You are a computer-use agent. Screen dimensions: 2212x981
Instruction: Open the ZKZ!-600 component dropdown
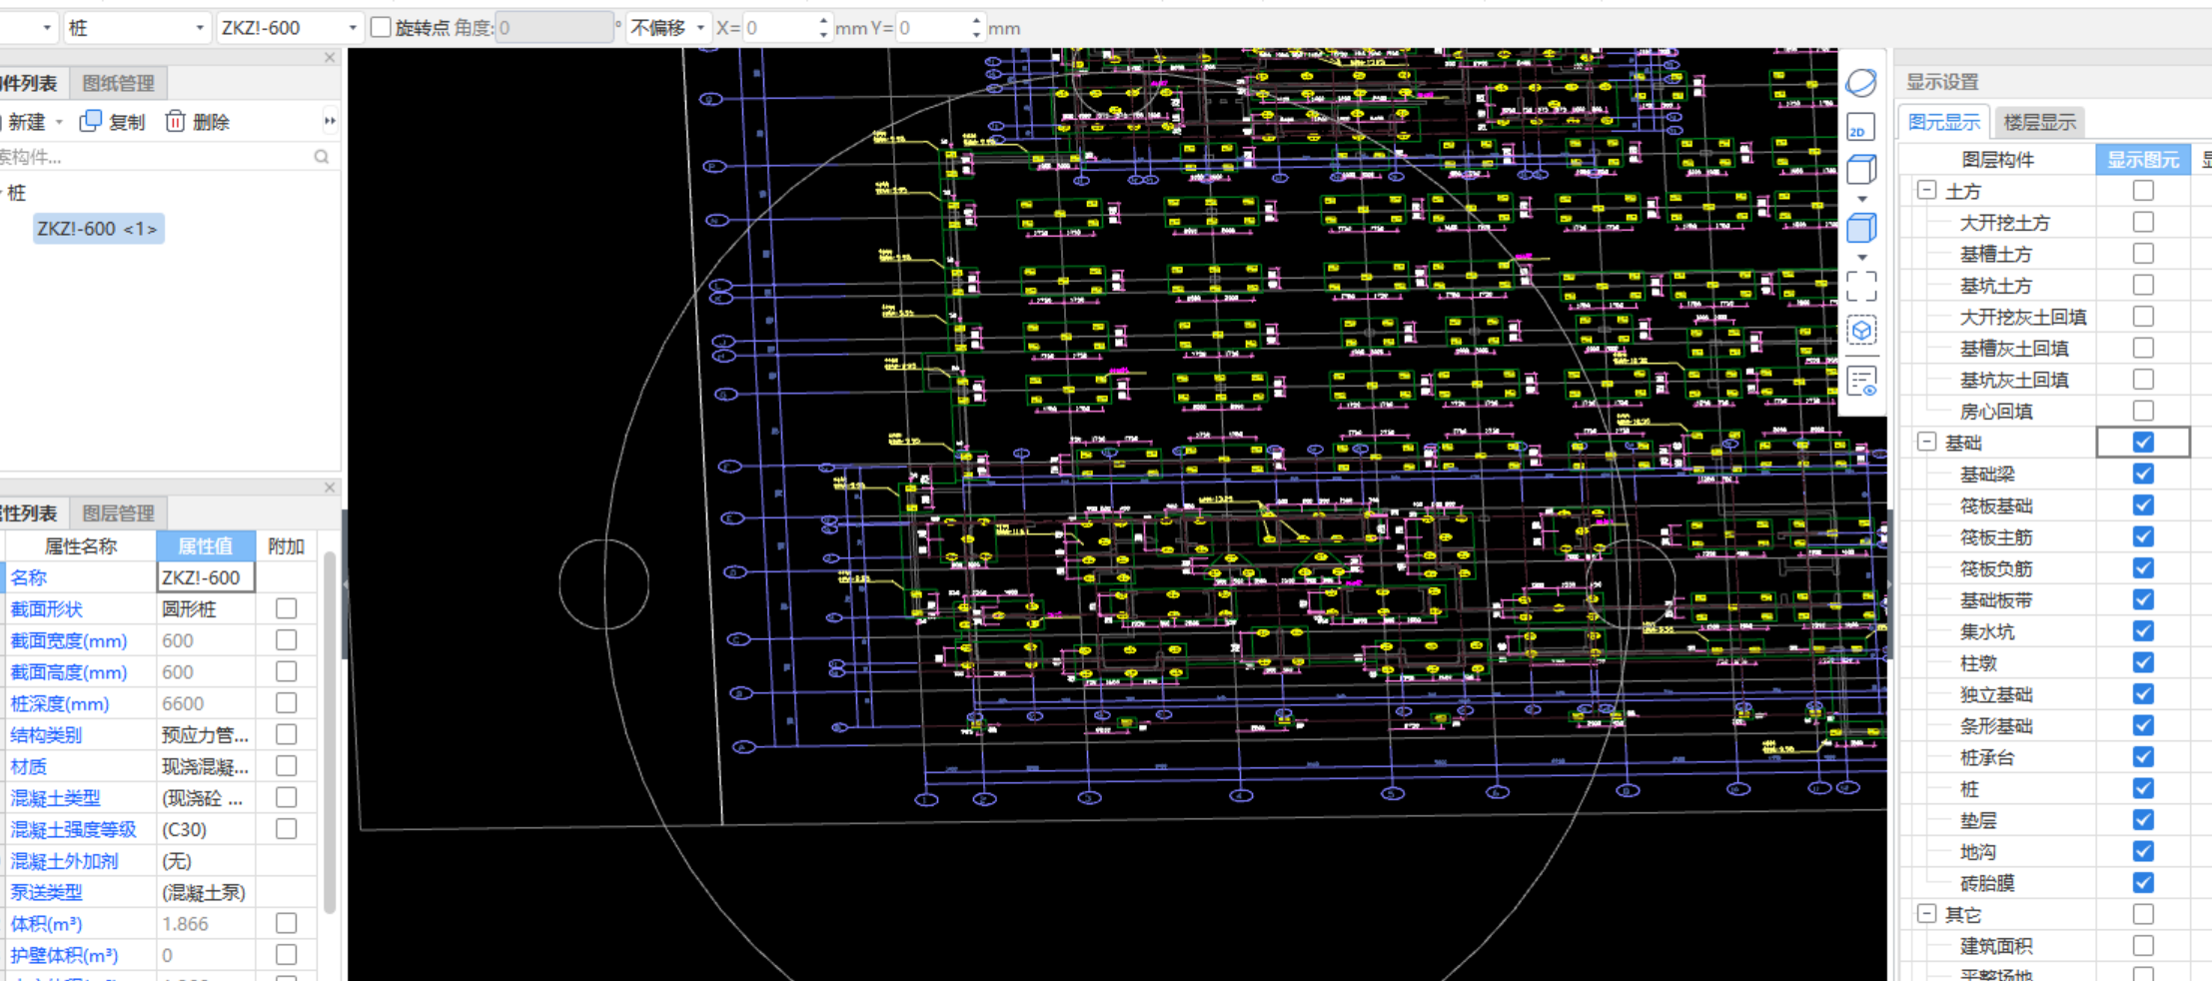pyautogui.click(x=353, y=28)
